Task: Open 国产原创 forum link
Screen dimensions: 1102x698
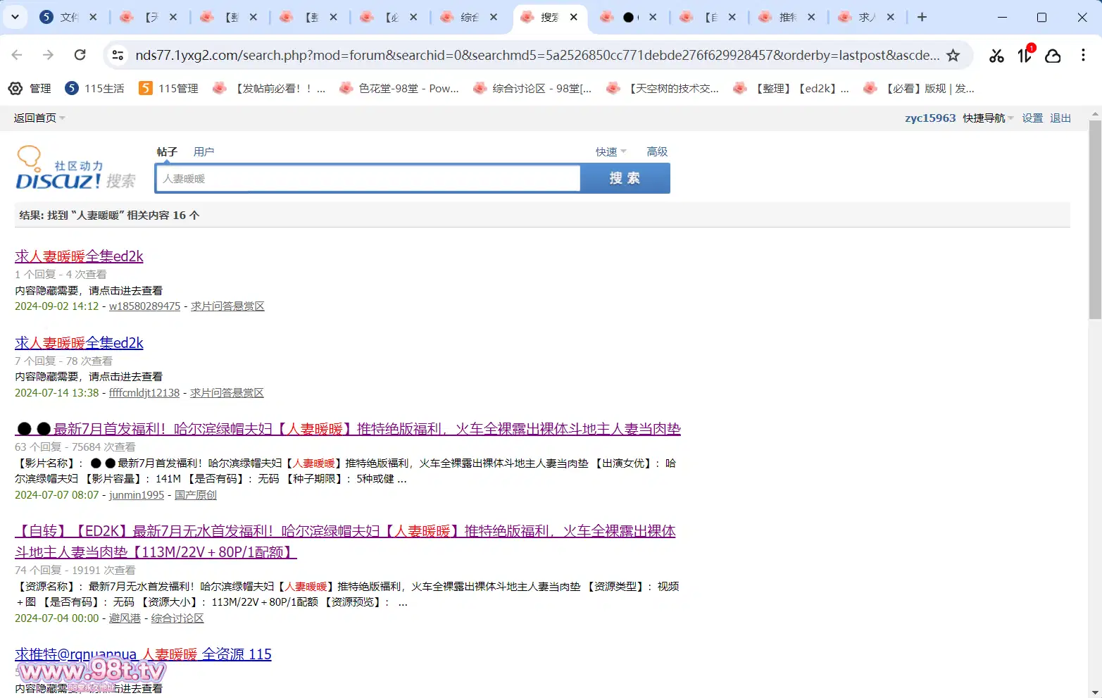Action: [x=196, y=495]
